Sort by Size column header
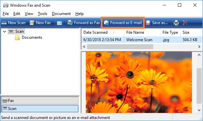203x121 pixels. click(190, 32)
